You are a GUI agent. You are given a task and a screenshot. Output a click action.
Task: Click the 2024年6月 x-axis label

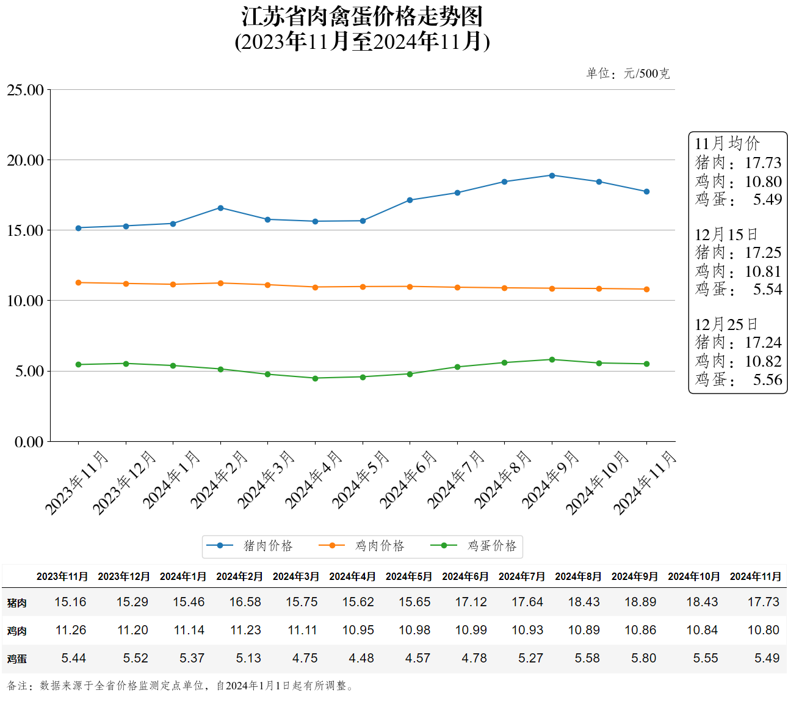coord(408,480)
